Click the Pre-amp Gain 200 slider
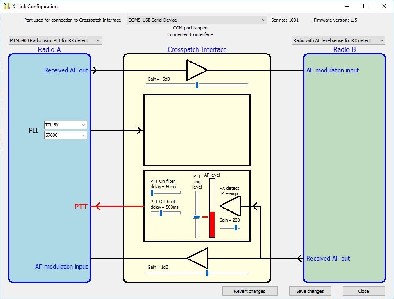This screenshot has width=394, height=299. click(235, 227)
